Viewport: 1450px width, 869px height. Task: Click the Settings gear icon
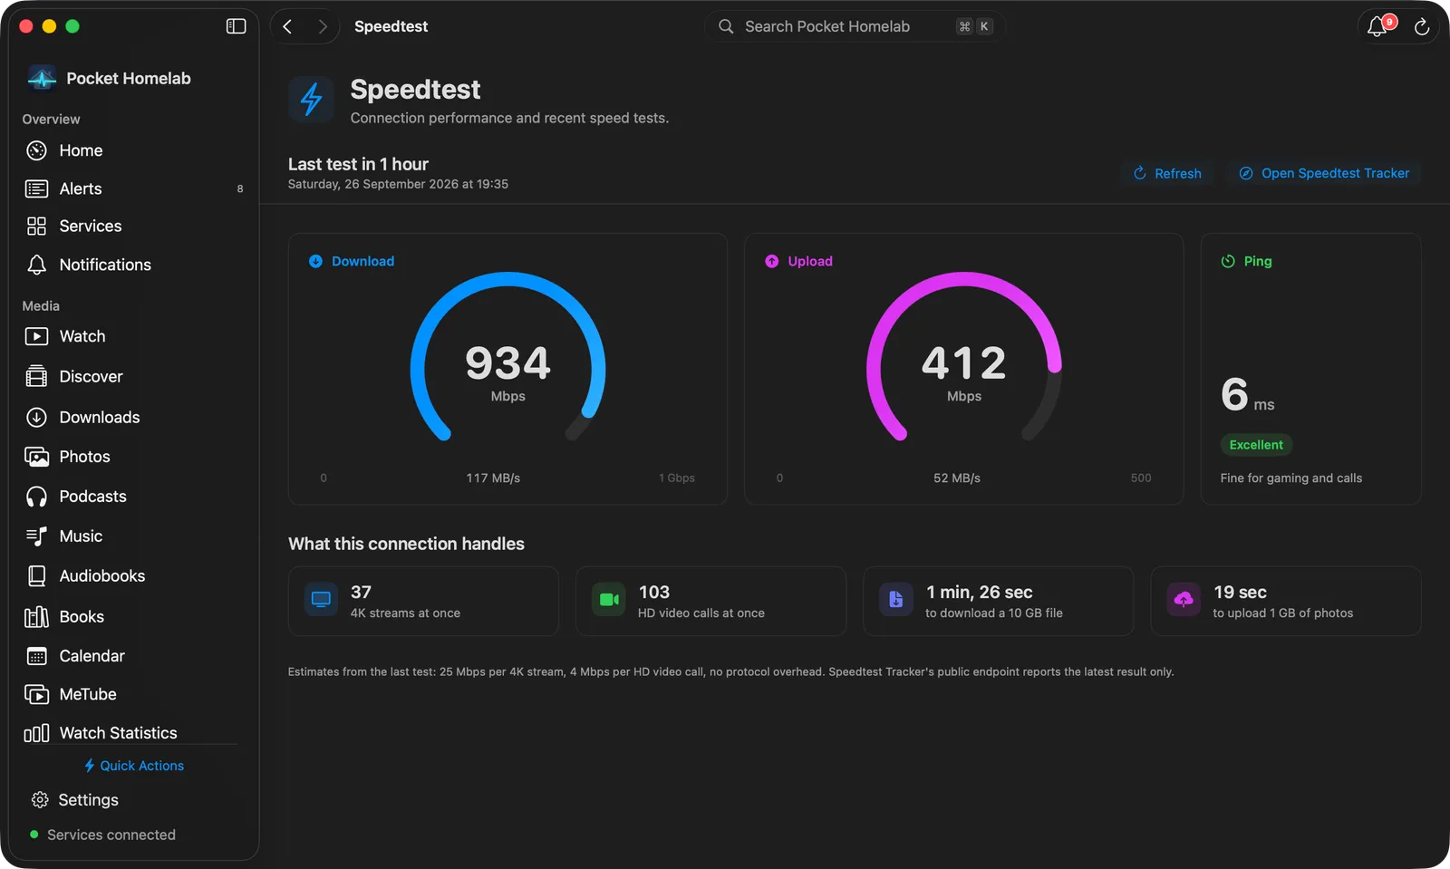40,800
